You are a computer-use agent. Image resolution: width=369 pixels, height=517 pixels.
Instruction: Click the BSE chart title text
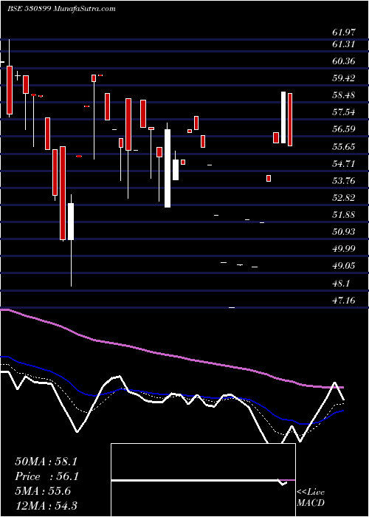[61, 9]
